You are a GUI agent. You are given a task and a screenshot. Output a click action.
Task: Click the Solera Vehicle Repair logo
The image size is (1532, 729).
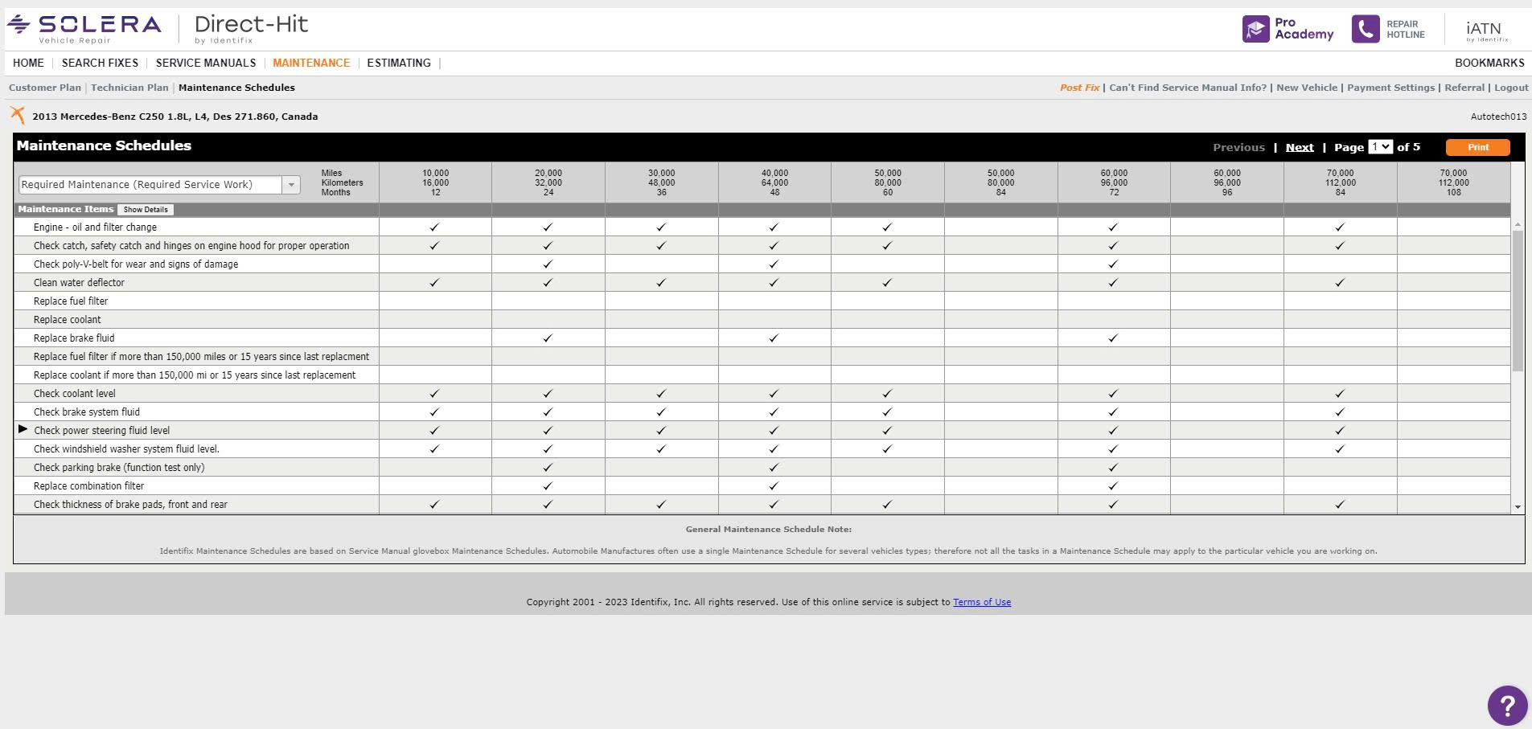click(x=84, y=28)
